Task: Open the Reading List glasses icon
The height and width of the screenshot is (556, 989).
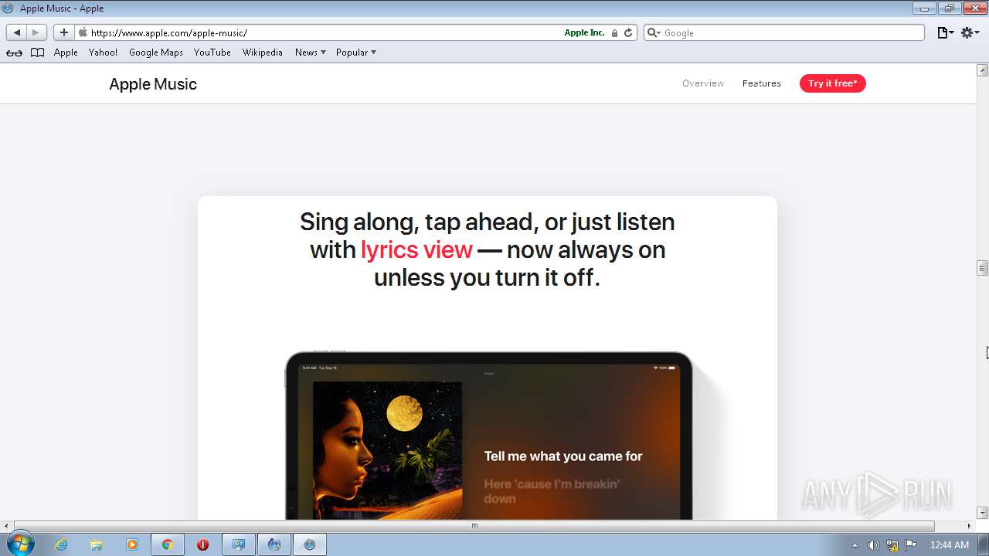Action: point(14,53)
